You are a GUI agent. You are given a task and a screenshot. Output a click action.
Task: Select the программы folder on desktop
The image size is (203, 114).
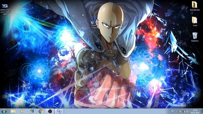click(194, 6)
